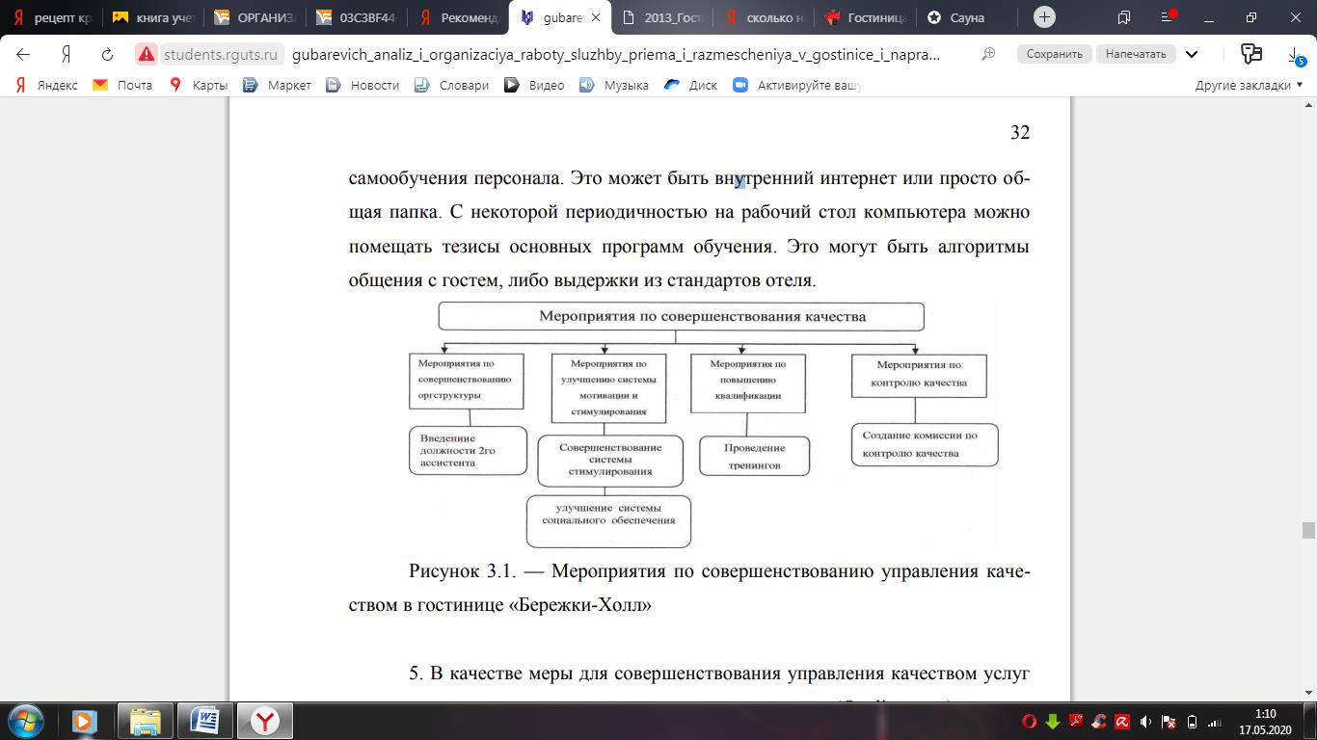Open the Windows Start menu
The height and width of the screenshot is (740, 1317).
tap(24, 721)
